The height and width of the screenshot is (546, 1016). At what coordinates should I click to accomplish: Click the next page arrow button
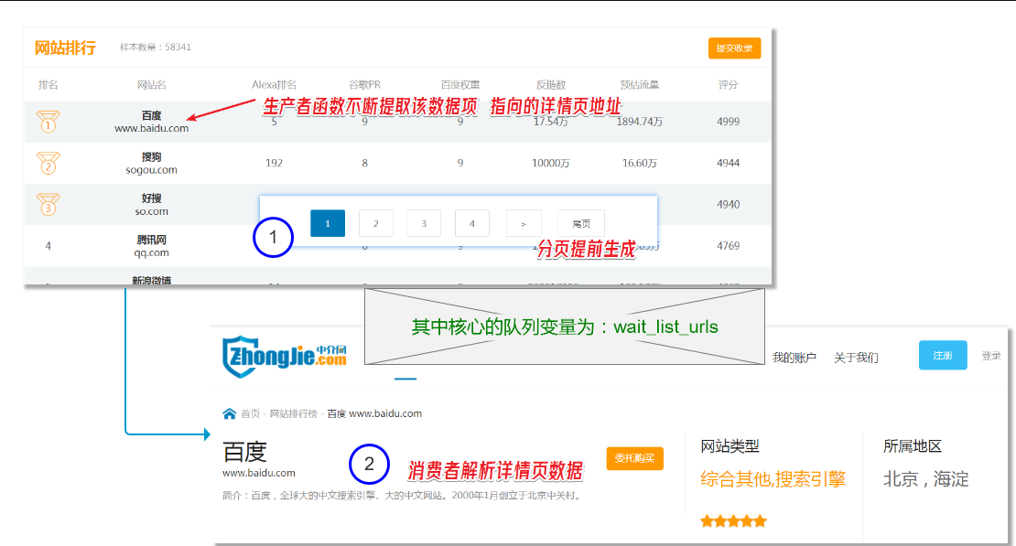[x=524, y=223]
